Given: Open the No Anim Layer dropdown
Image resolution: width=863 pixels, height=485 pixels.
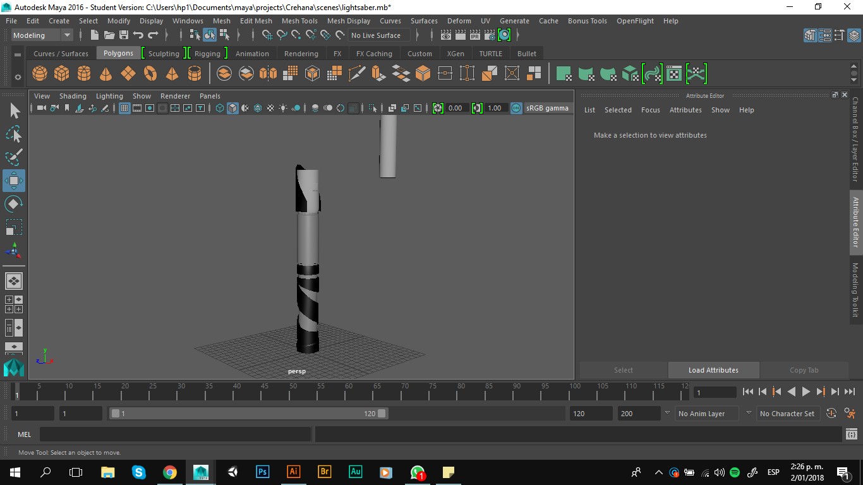Looking at the screenshot, I should click(706, 414).
